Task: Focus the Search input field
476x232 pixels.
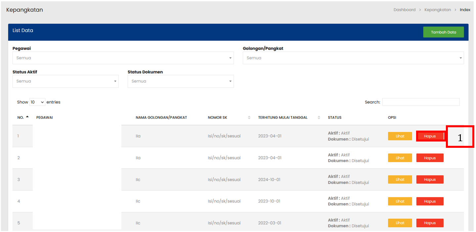Action: click(421, 102)
